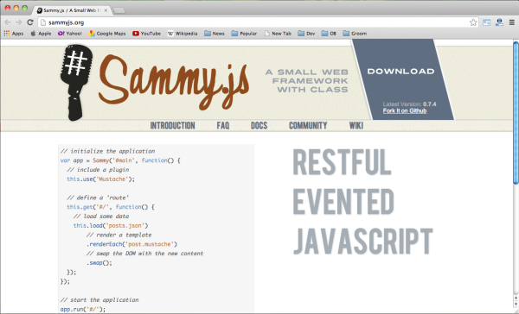This screenshot has width=519, height=314.
Task: Click the this.use('Mustache') code line
Action: click(x=100, y=179)
